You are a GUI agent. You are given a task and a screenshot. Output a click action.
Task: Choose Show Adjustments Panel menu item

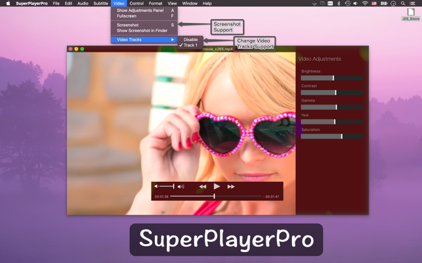pos(144,10)
